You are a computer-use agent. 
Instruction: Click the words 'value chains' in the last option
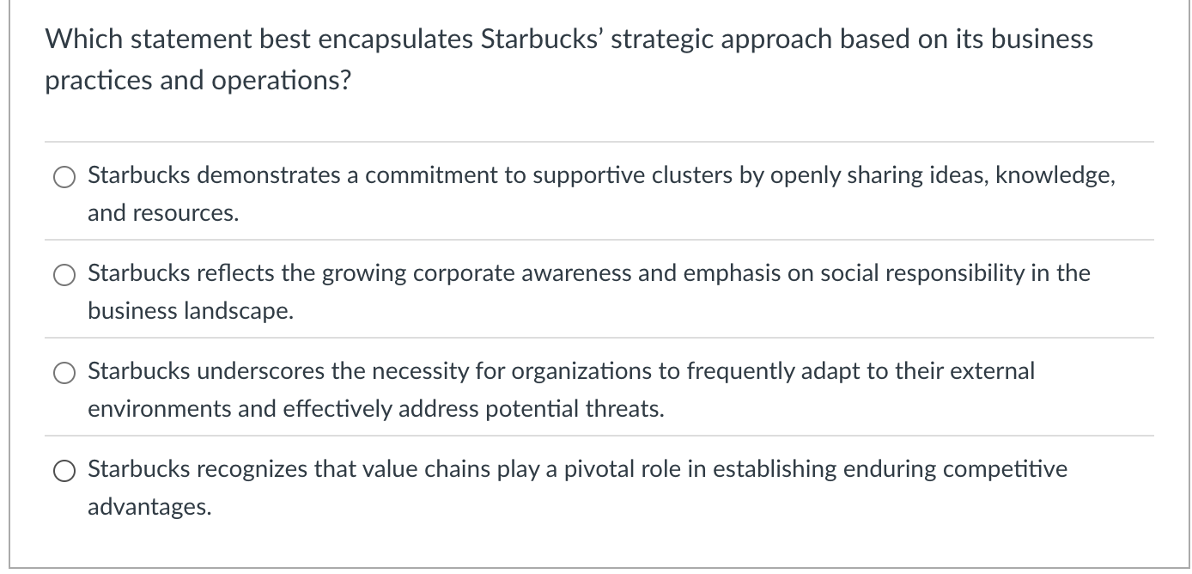[x=414, y=469]
